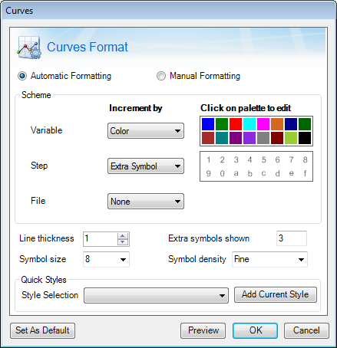The image size is (337, 348).
Task: Select Automatic Formatting radio button
Action: pyautogui.click(x=22, y=76)
